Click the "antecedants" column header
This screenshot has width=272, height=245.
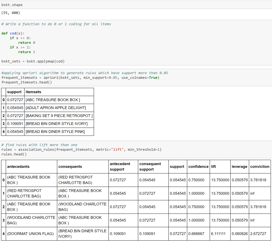[x=31, y=167]
